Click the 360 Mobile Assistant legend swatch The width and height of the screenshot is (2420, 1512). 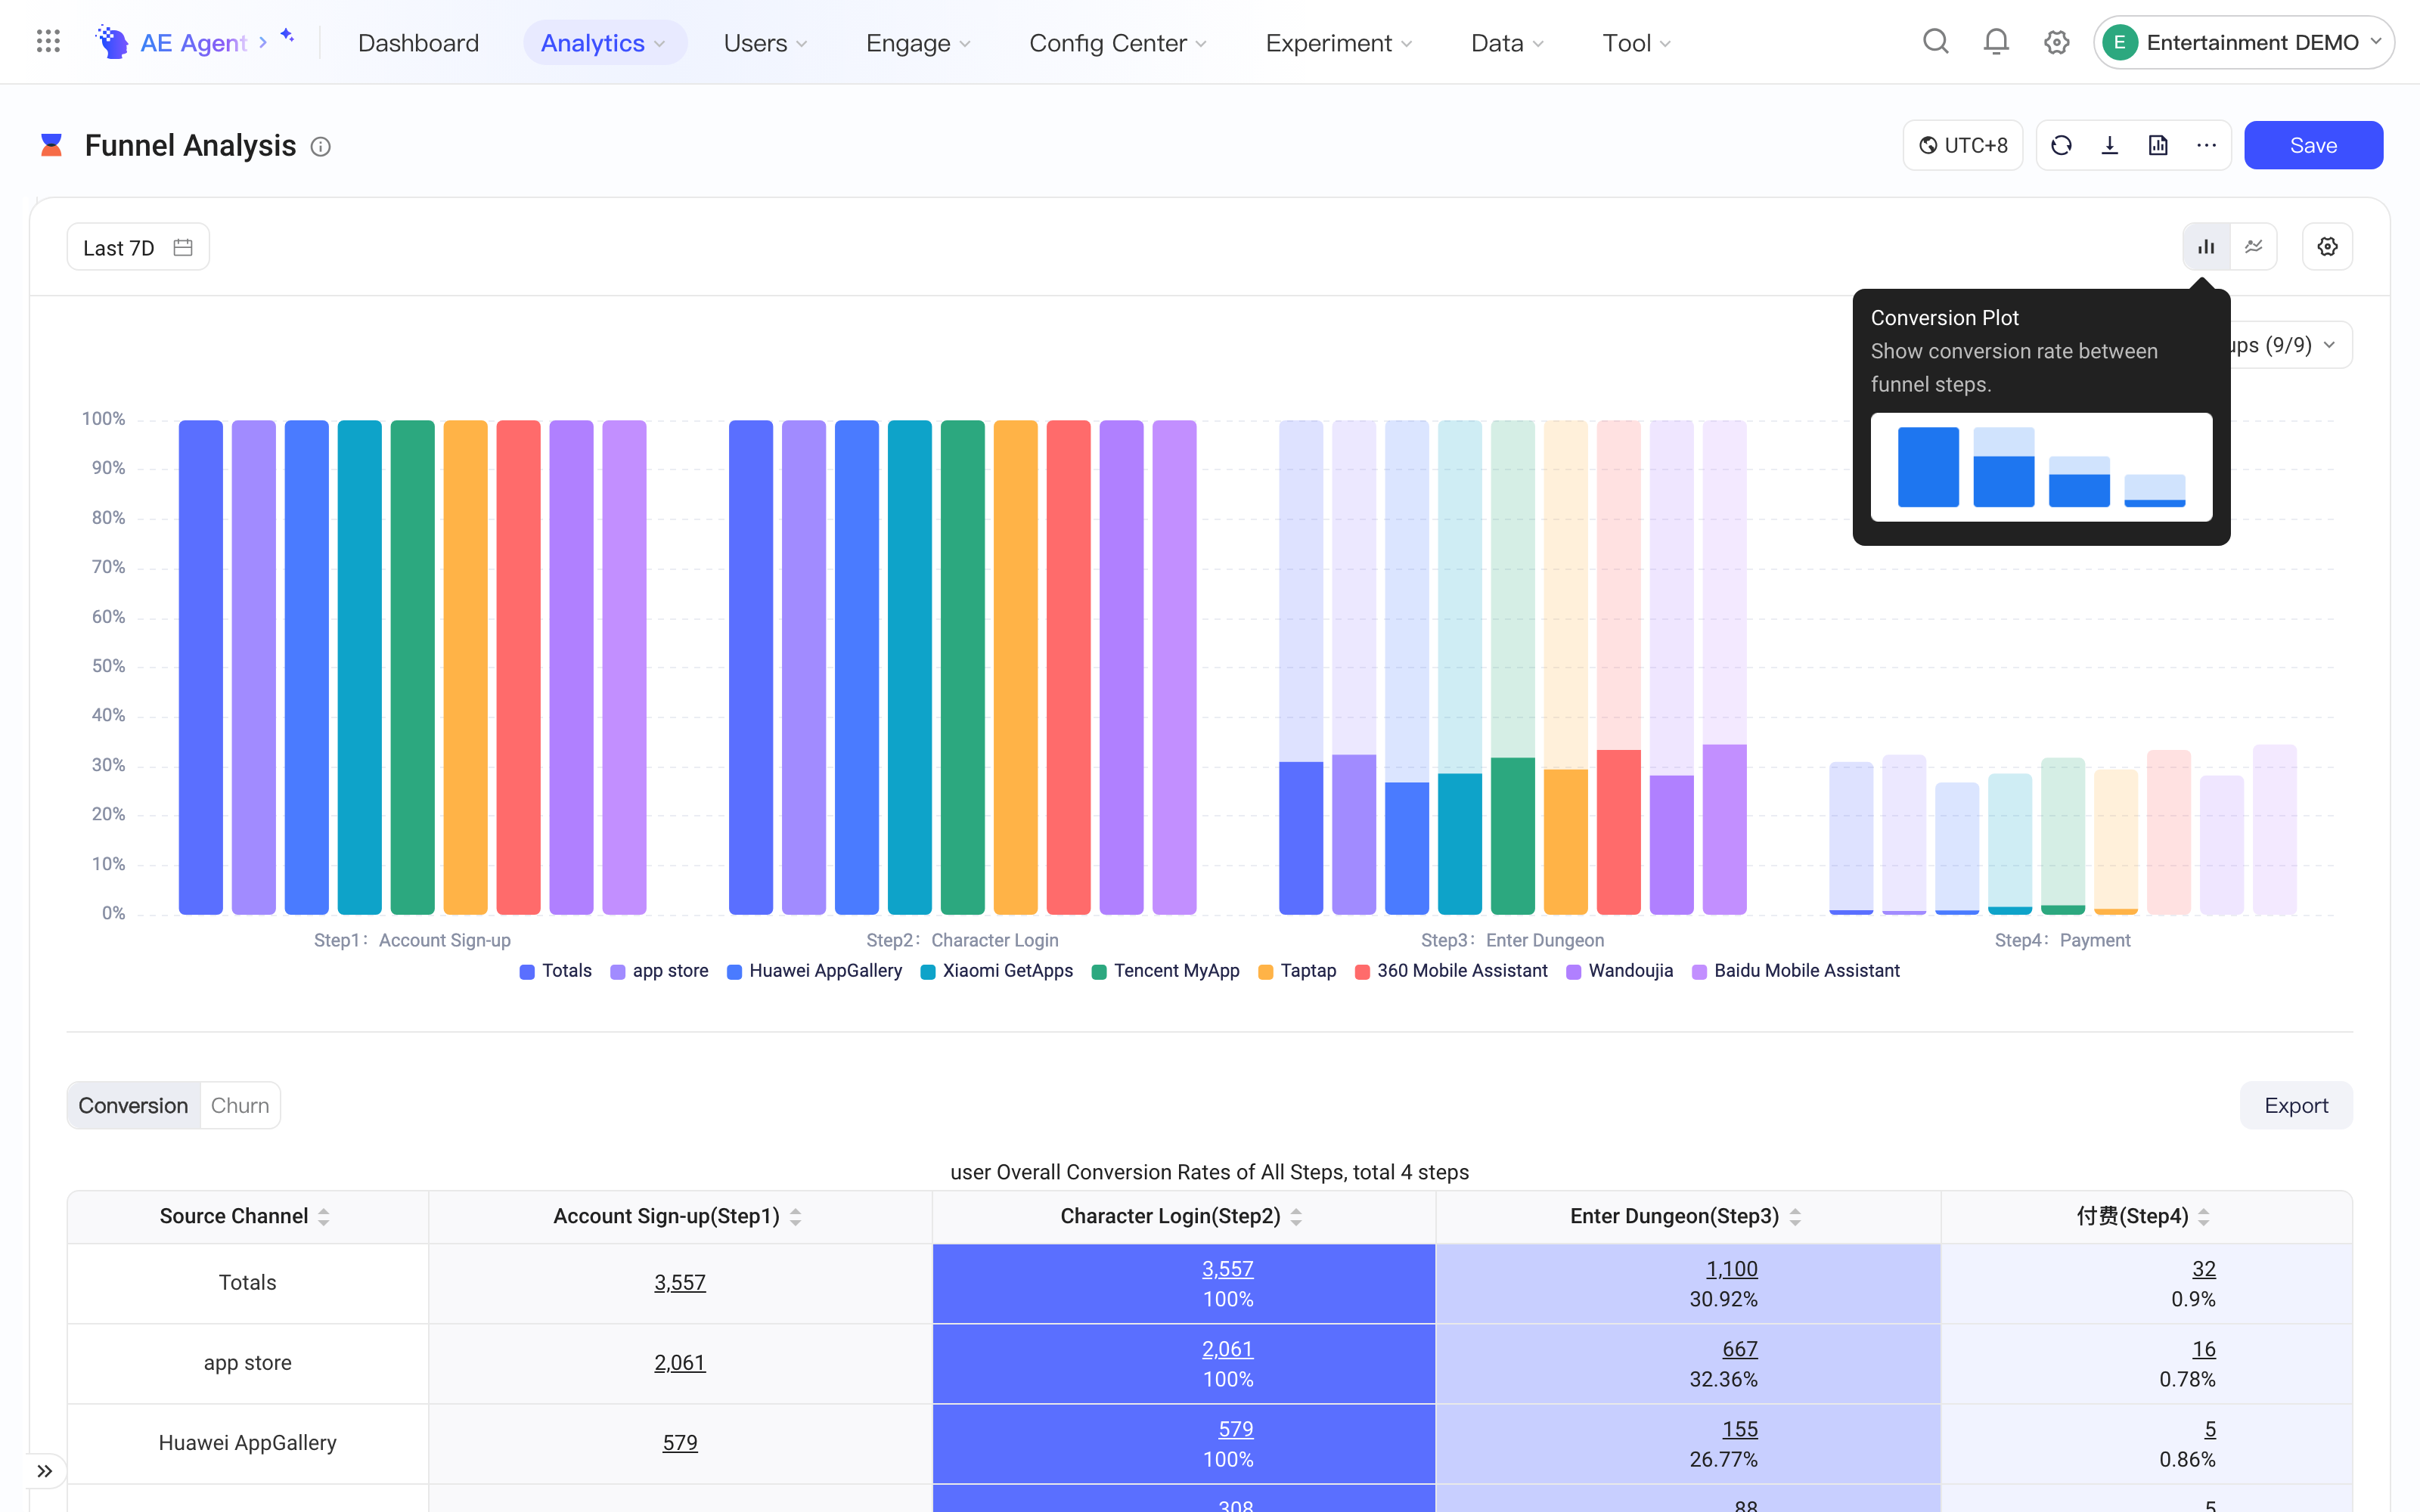point(1361,971)
